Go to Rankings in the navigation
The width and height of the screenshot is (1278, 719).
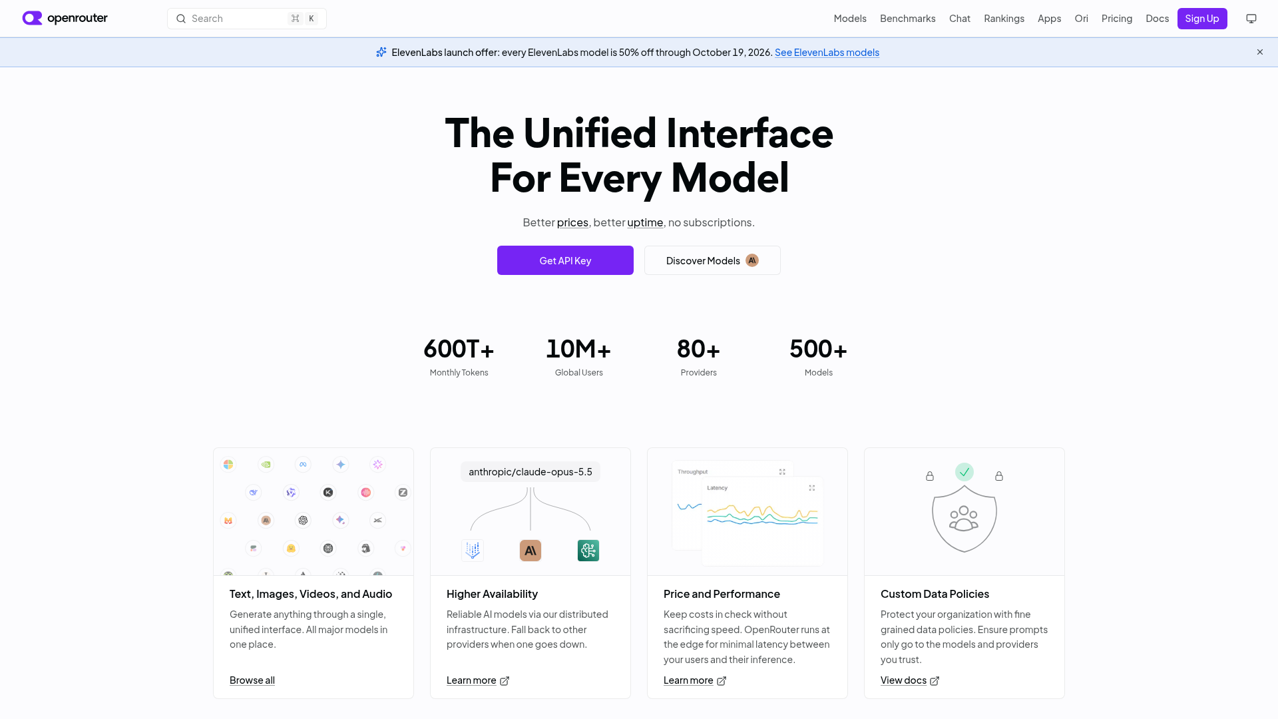[1004, 19]
